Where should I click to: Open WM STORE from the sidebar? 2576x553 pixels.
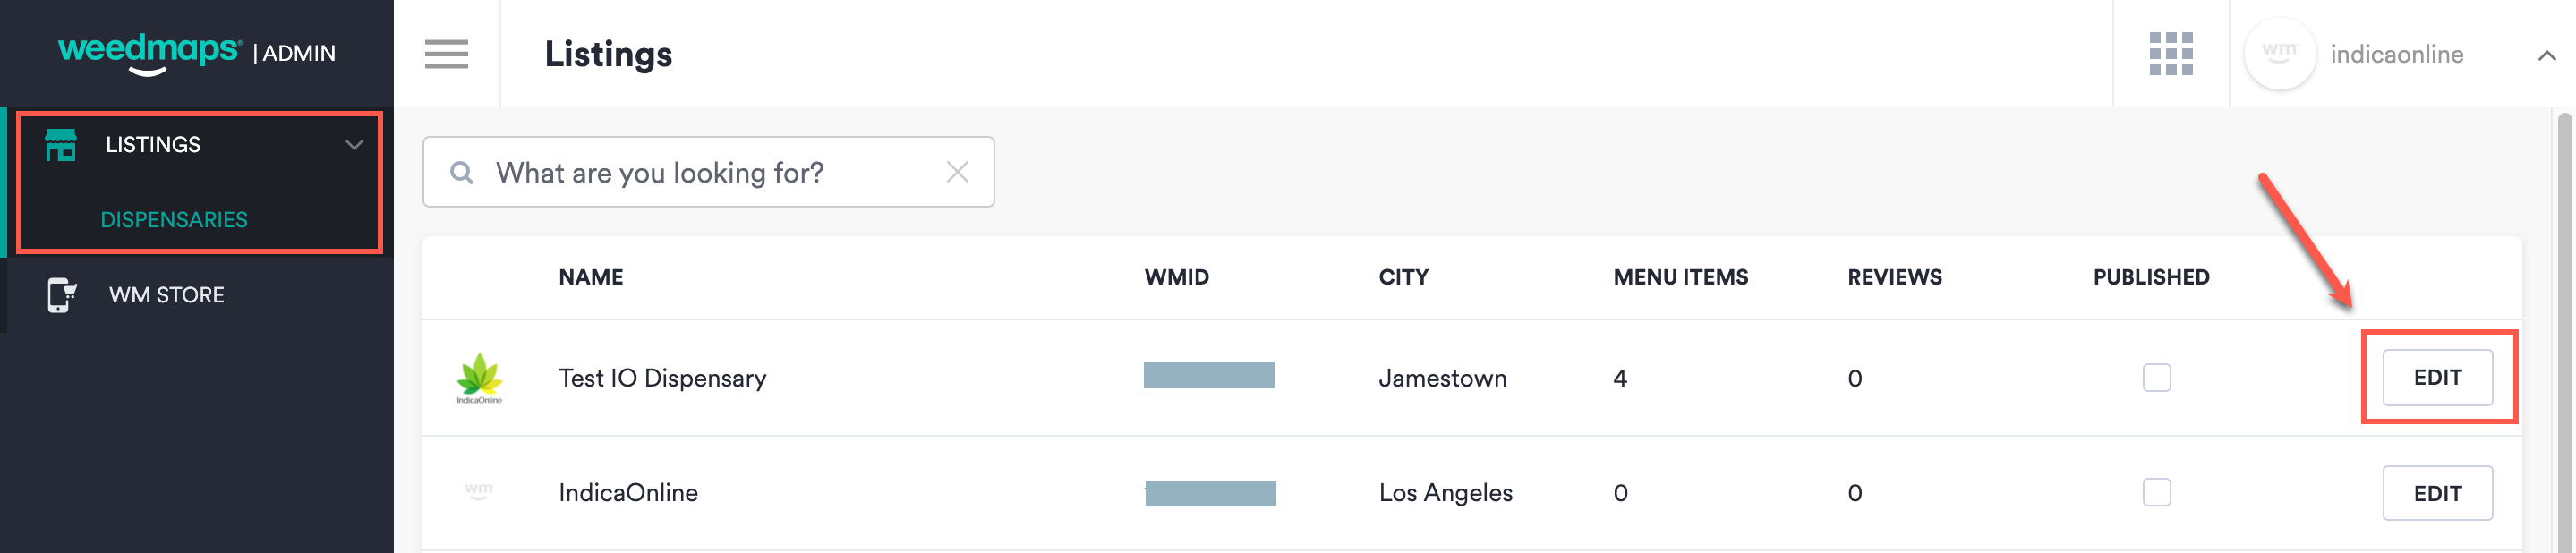(166, 293)
